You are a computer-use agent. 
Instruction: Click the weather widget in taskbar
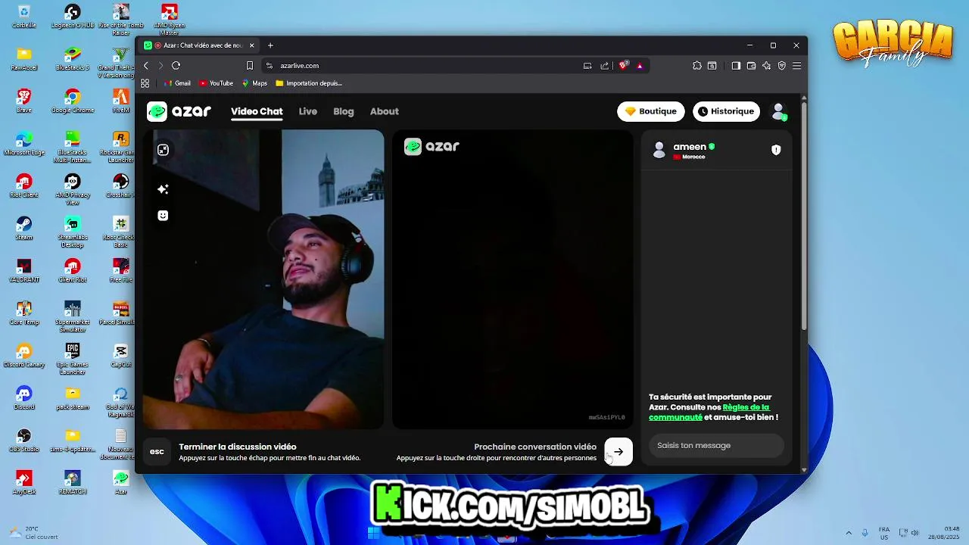coord(33,533)
